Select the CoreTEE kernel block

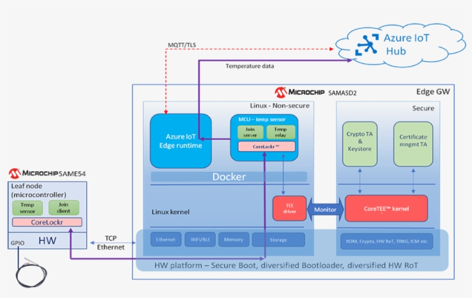[386, 208]
